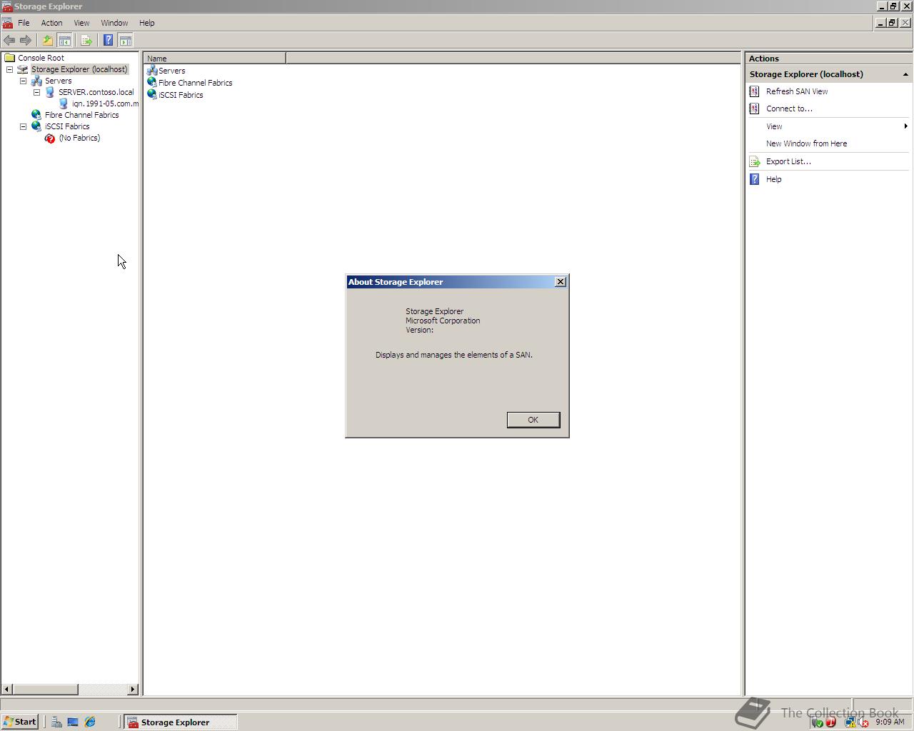Click the Back arrow toolbar icon
The width and height of the screenshot is (914, 731).
pyautogui.click(x=9, y=41)
